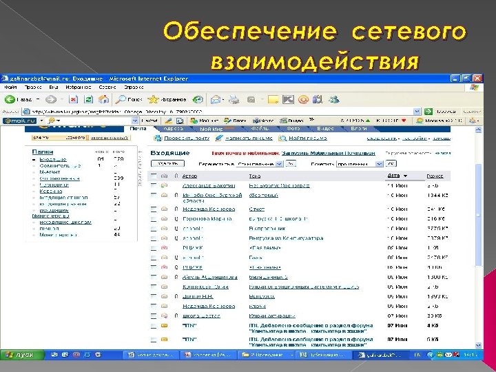
Task: Click the browser address URL field
Action: click(x=218, y=112)
